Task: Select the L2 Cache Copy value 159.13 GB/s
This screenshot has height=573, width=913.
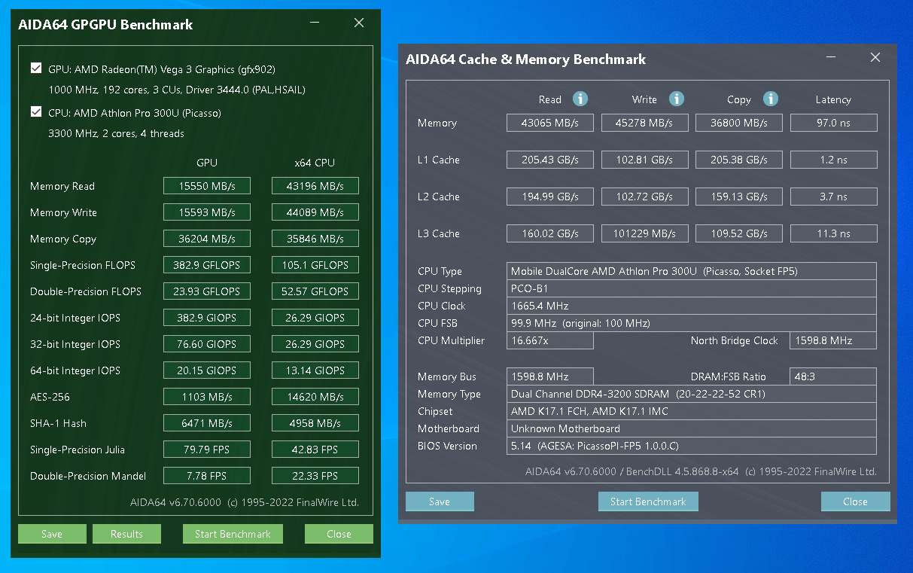Action: 739,197
